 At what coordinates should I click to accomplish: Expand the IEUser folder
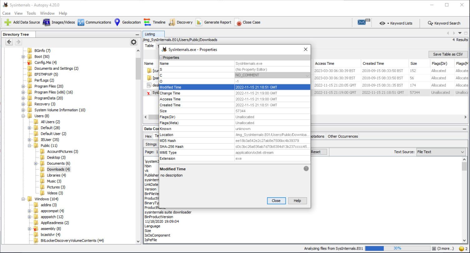pos(30,140)
